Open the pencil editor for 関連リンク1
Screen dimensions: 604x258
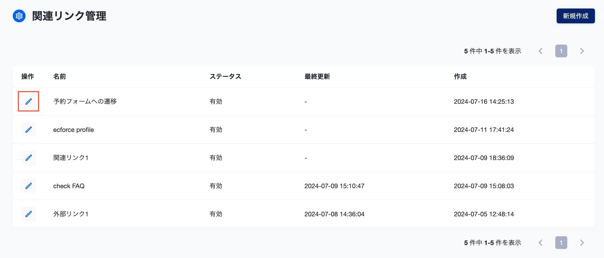[x=29, y=158]
